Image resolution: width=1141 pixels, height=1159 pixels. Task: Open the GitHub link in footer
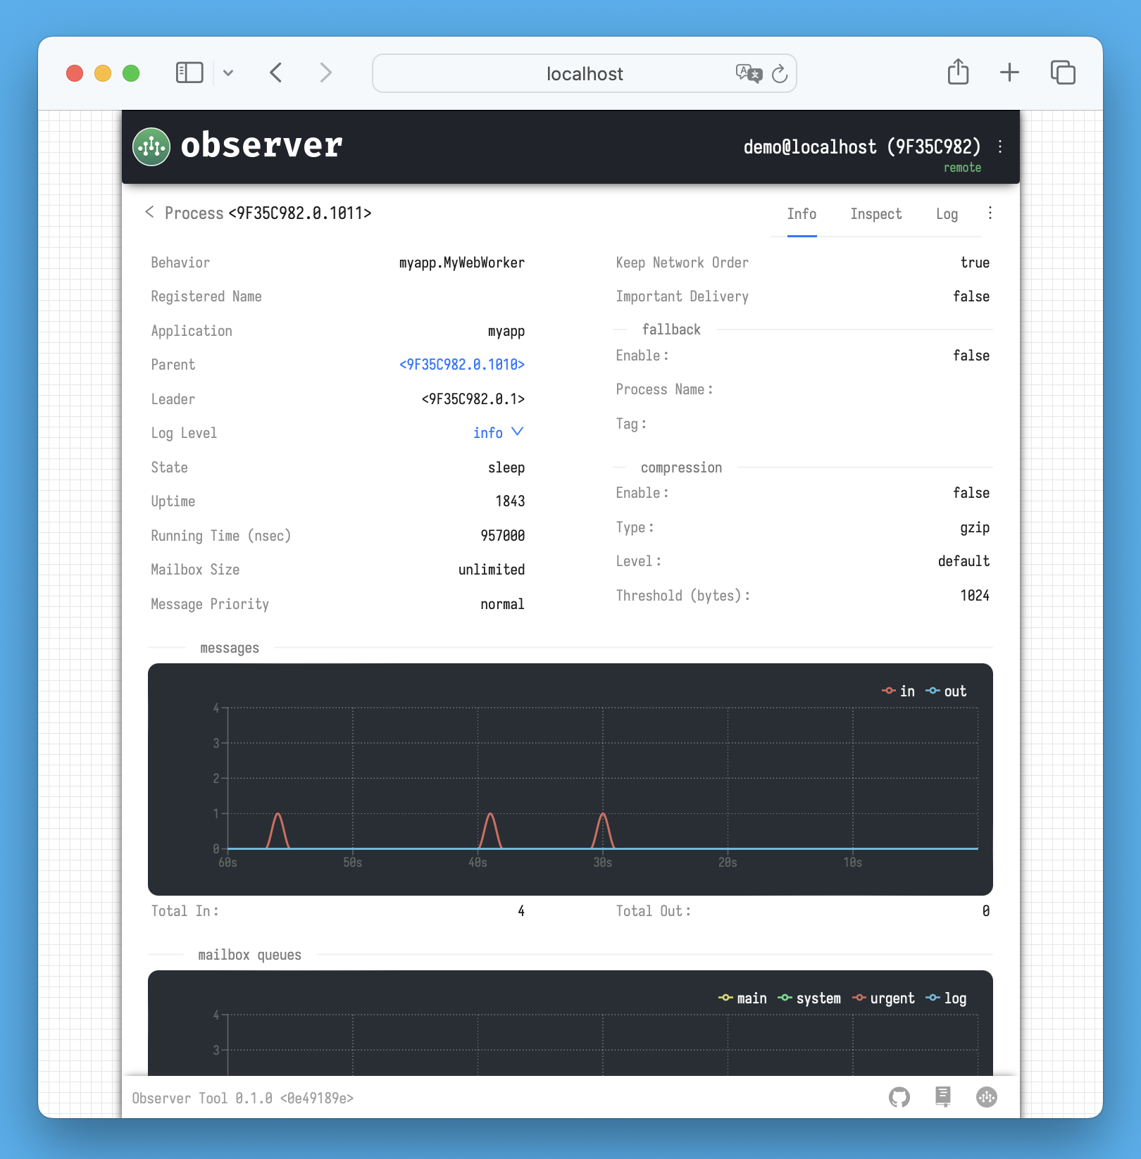click(x=899, y=1097)
